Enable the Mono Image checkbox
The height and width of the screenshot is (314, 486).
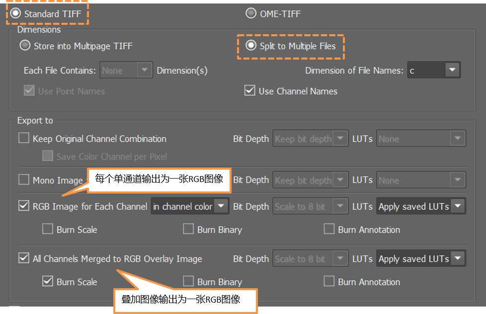(24, 180)
